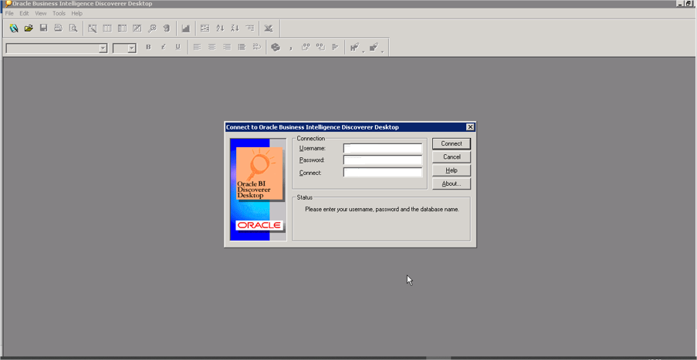Open the Help menu

[x=77, y=14]
